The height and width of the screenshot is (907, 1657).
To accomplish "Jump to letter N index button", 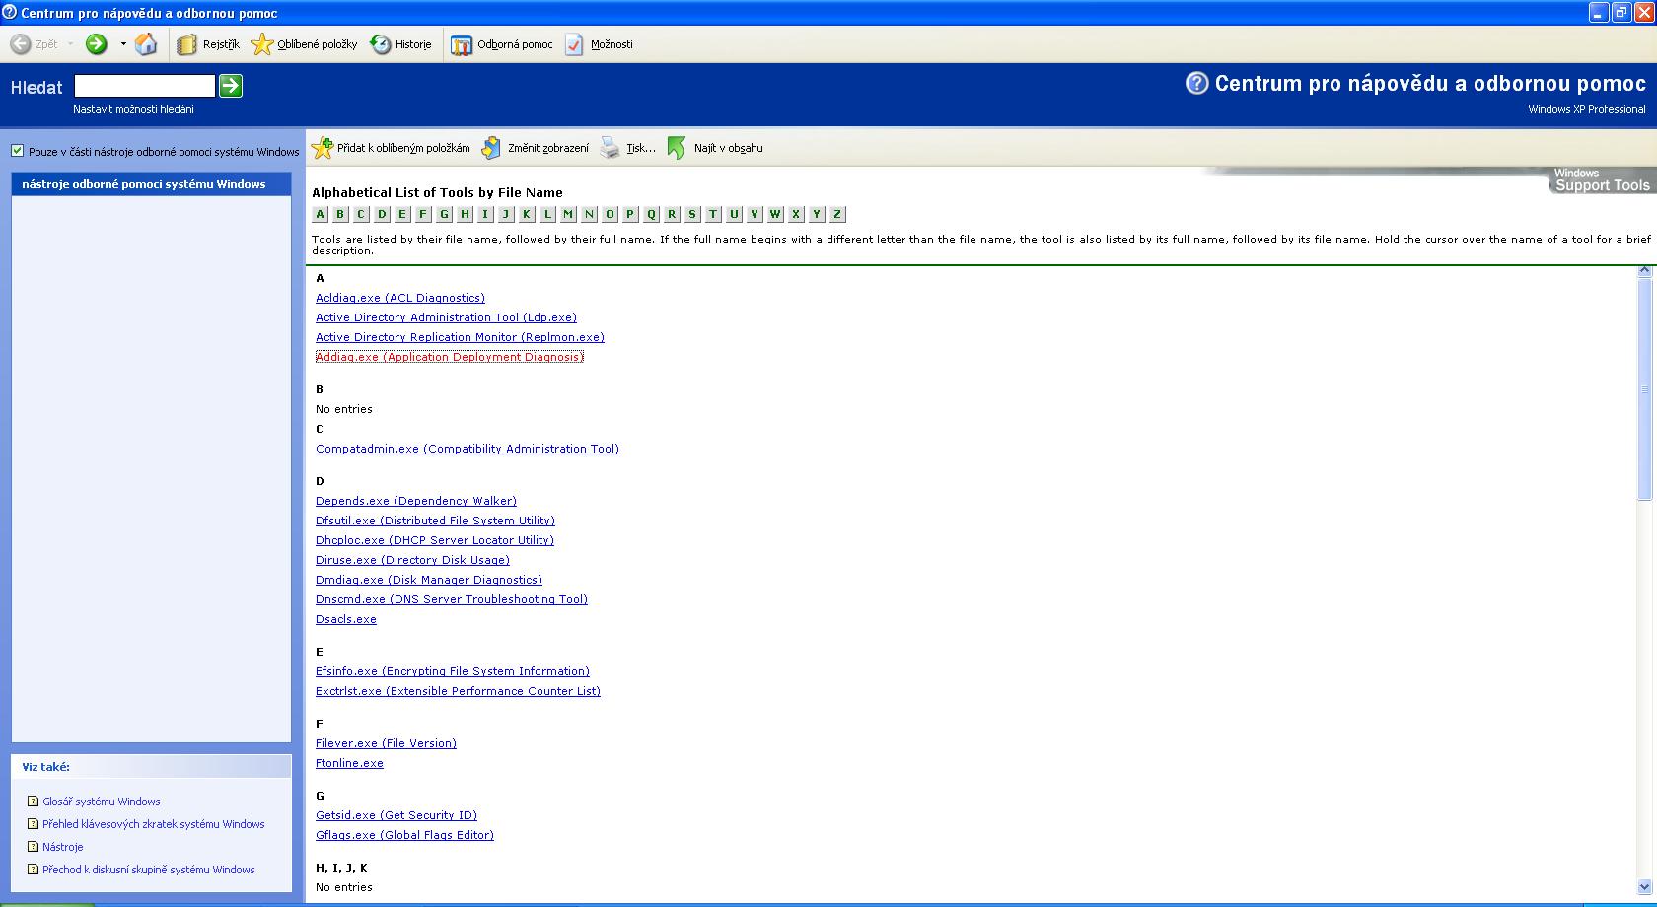I will click(x=589, y=214).
